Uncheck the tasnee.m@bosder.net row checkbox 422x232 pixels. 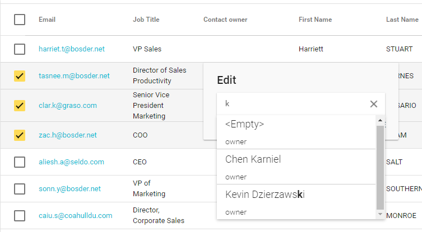point(20,76)
